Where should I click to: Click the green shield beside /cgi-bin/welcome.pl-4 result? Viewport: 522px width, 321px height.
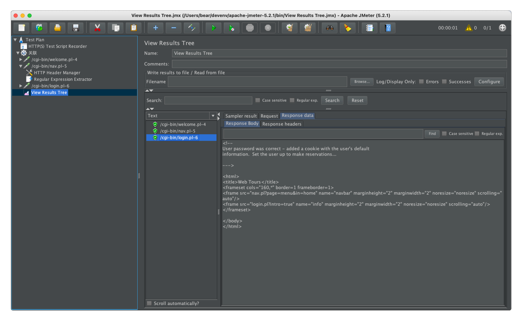pyautogui.click(x=155, y=124)
